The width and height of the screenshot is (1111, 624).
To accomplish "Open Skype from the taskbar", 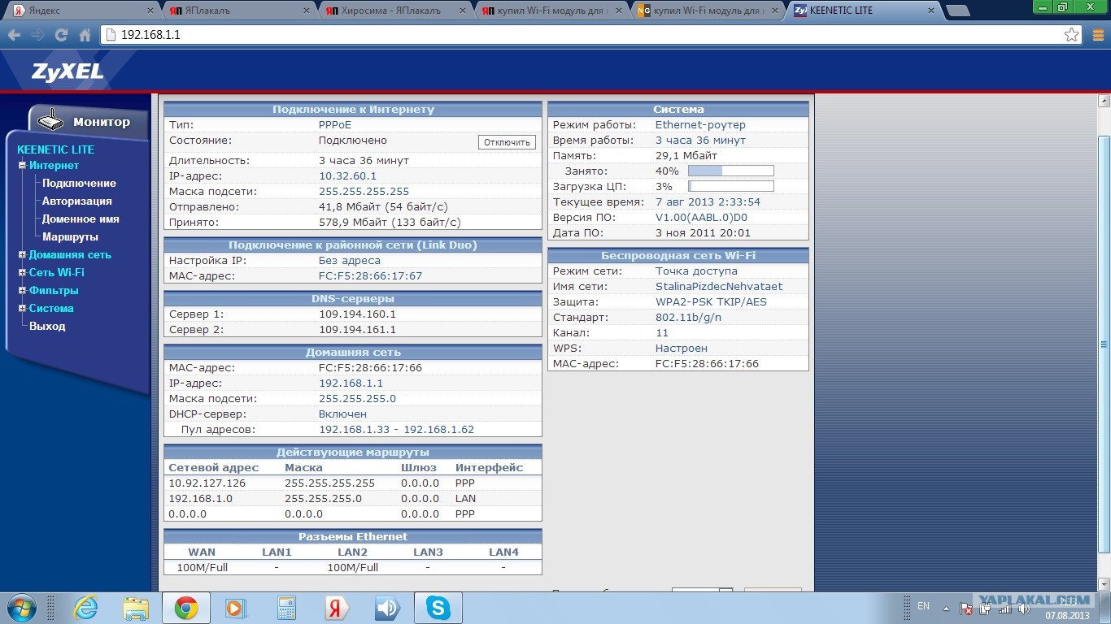I will 438,608.
